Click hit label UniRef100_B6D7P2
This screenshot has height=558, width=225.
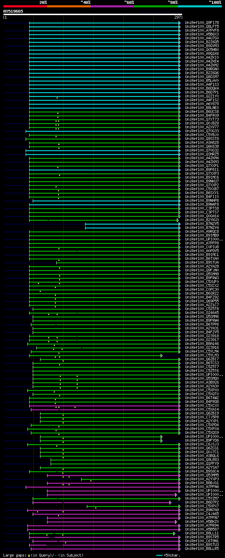pos(202,502)
